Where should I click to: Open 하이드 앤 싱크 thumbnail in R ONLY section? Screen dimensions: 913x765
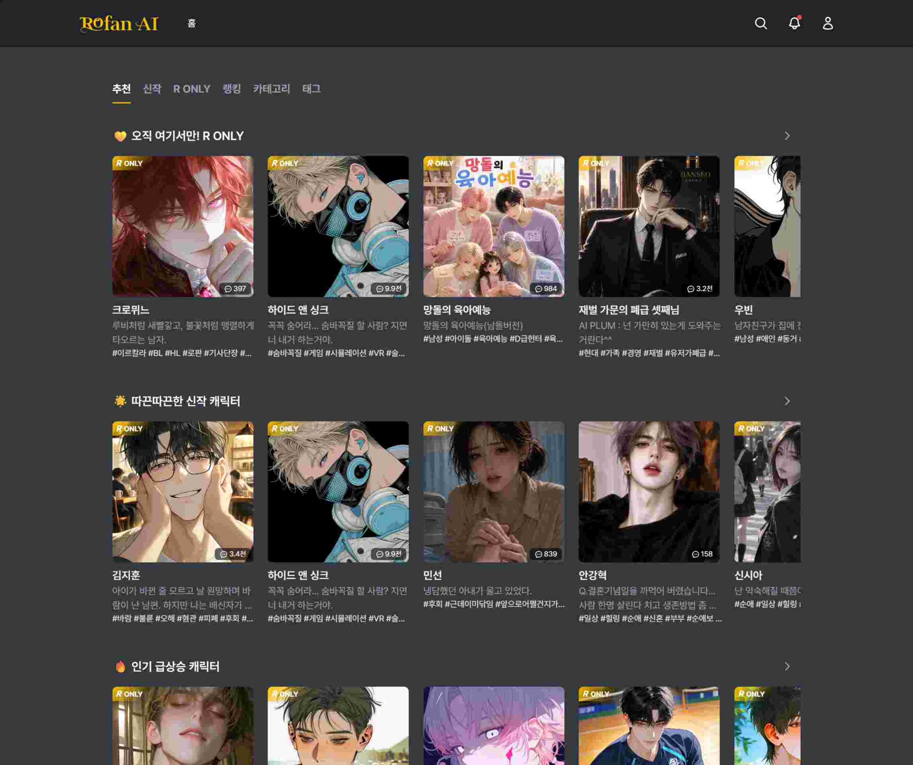338,226
